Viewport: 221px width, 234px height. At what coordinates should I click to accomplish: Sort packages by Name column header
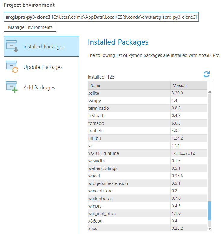click(x=129, y=85)
